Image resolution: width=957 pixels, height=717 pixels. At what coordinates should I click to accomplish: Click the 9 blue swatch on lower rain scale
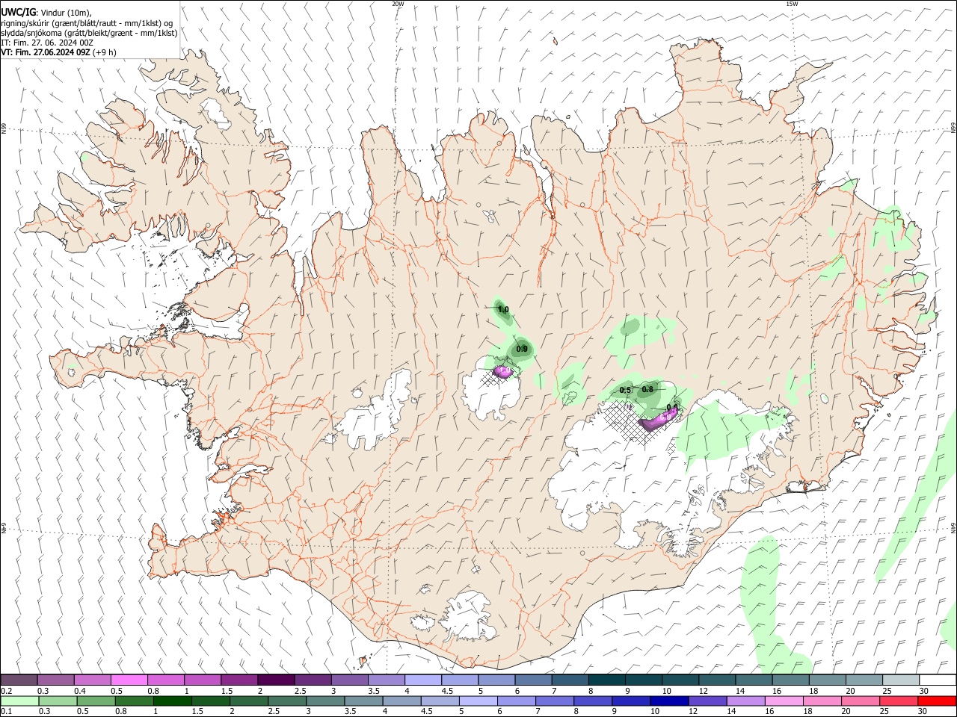tap(632, 701)
